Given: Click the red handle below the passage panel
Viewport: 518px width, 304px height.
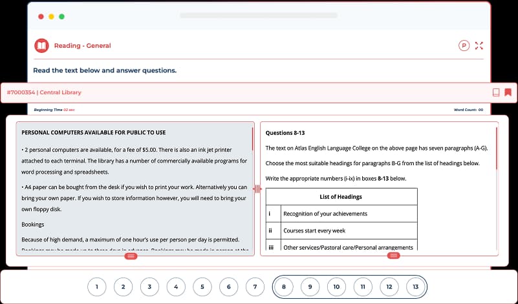Looking at the screenshot, I should 131,256.
